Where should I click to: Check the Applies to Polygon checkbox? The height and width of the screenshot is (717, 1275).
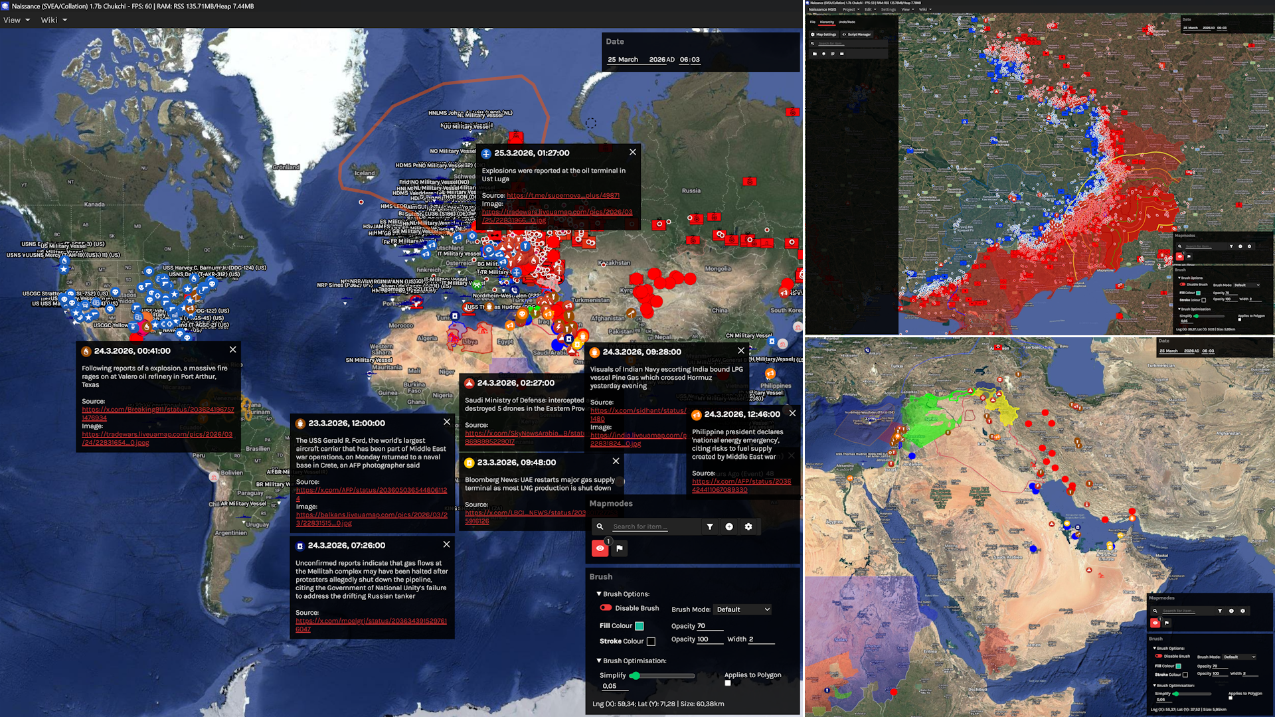click(728, 683)
